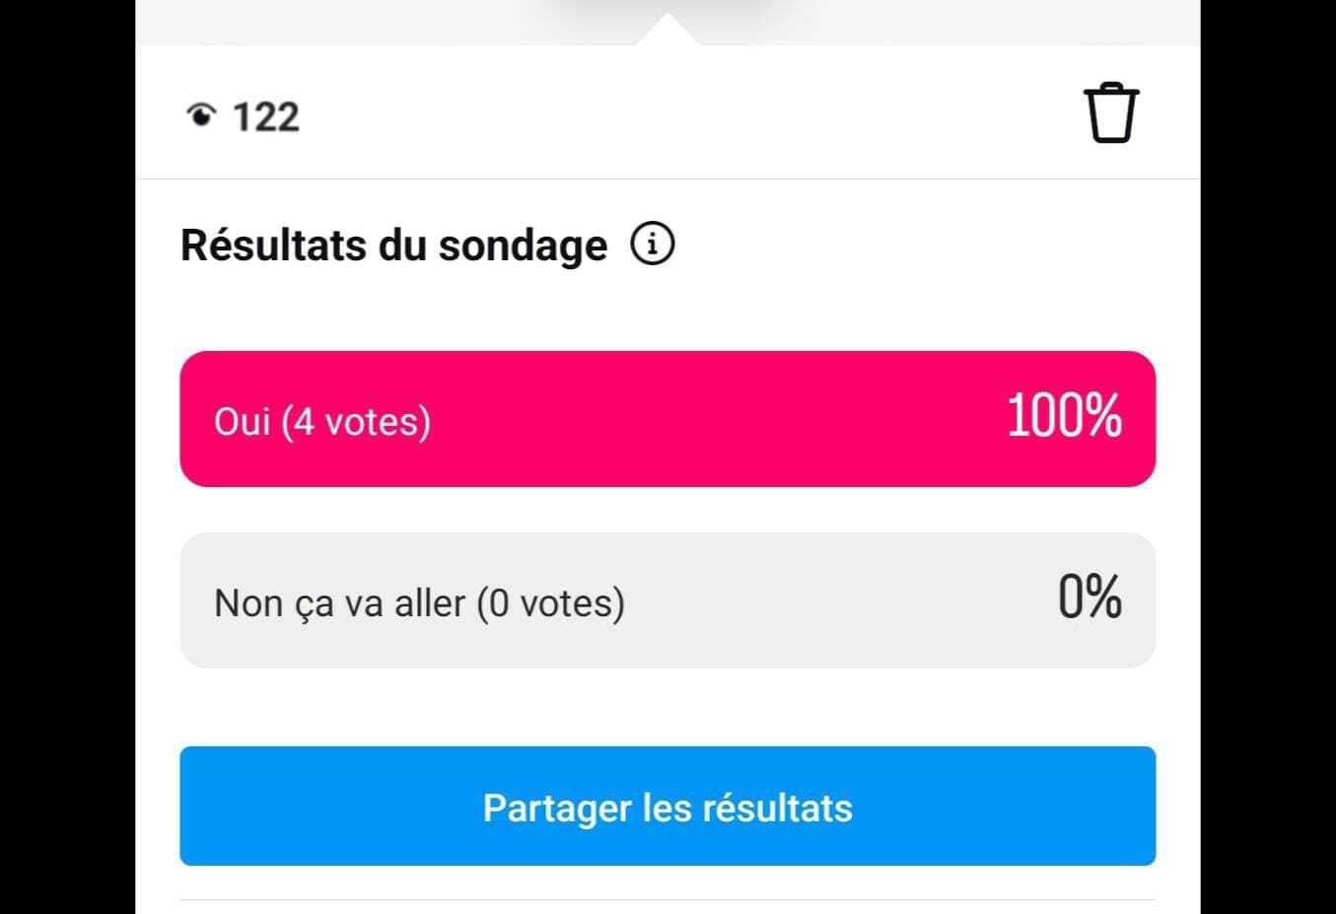Click the number 122 beside the eye

pyautogui.click(x=266, y=117)
